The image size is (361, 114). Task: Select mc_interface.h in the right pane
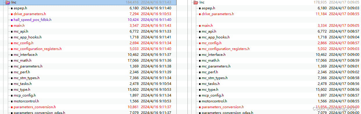pos(214,55)
